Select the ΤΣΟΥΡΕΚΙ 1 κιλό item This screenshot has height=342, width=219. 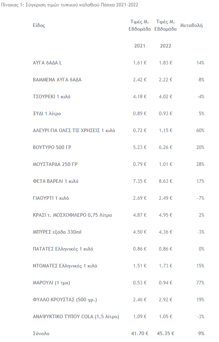point(52,97)
